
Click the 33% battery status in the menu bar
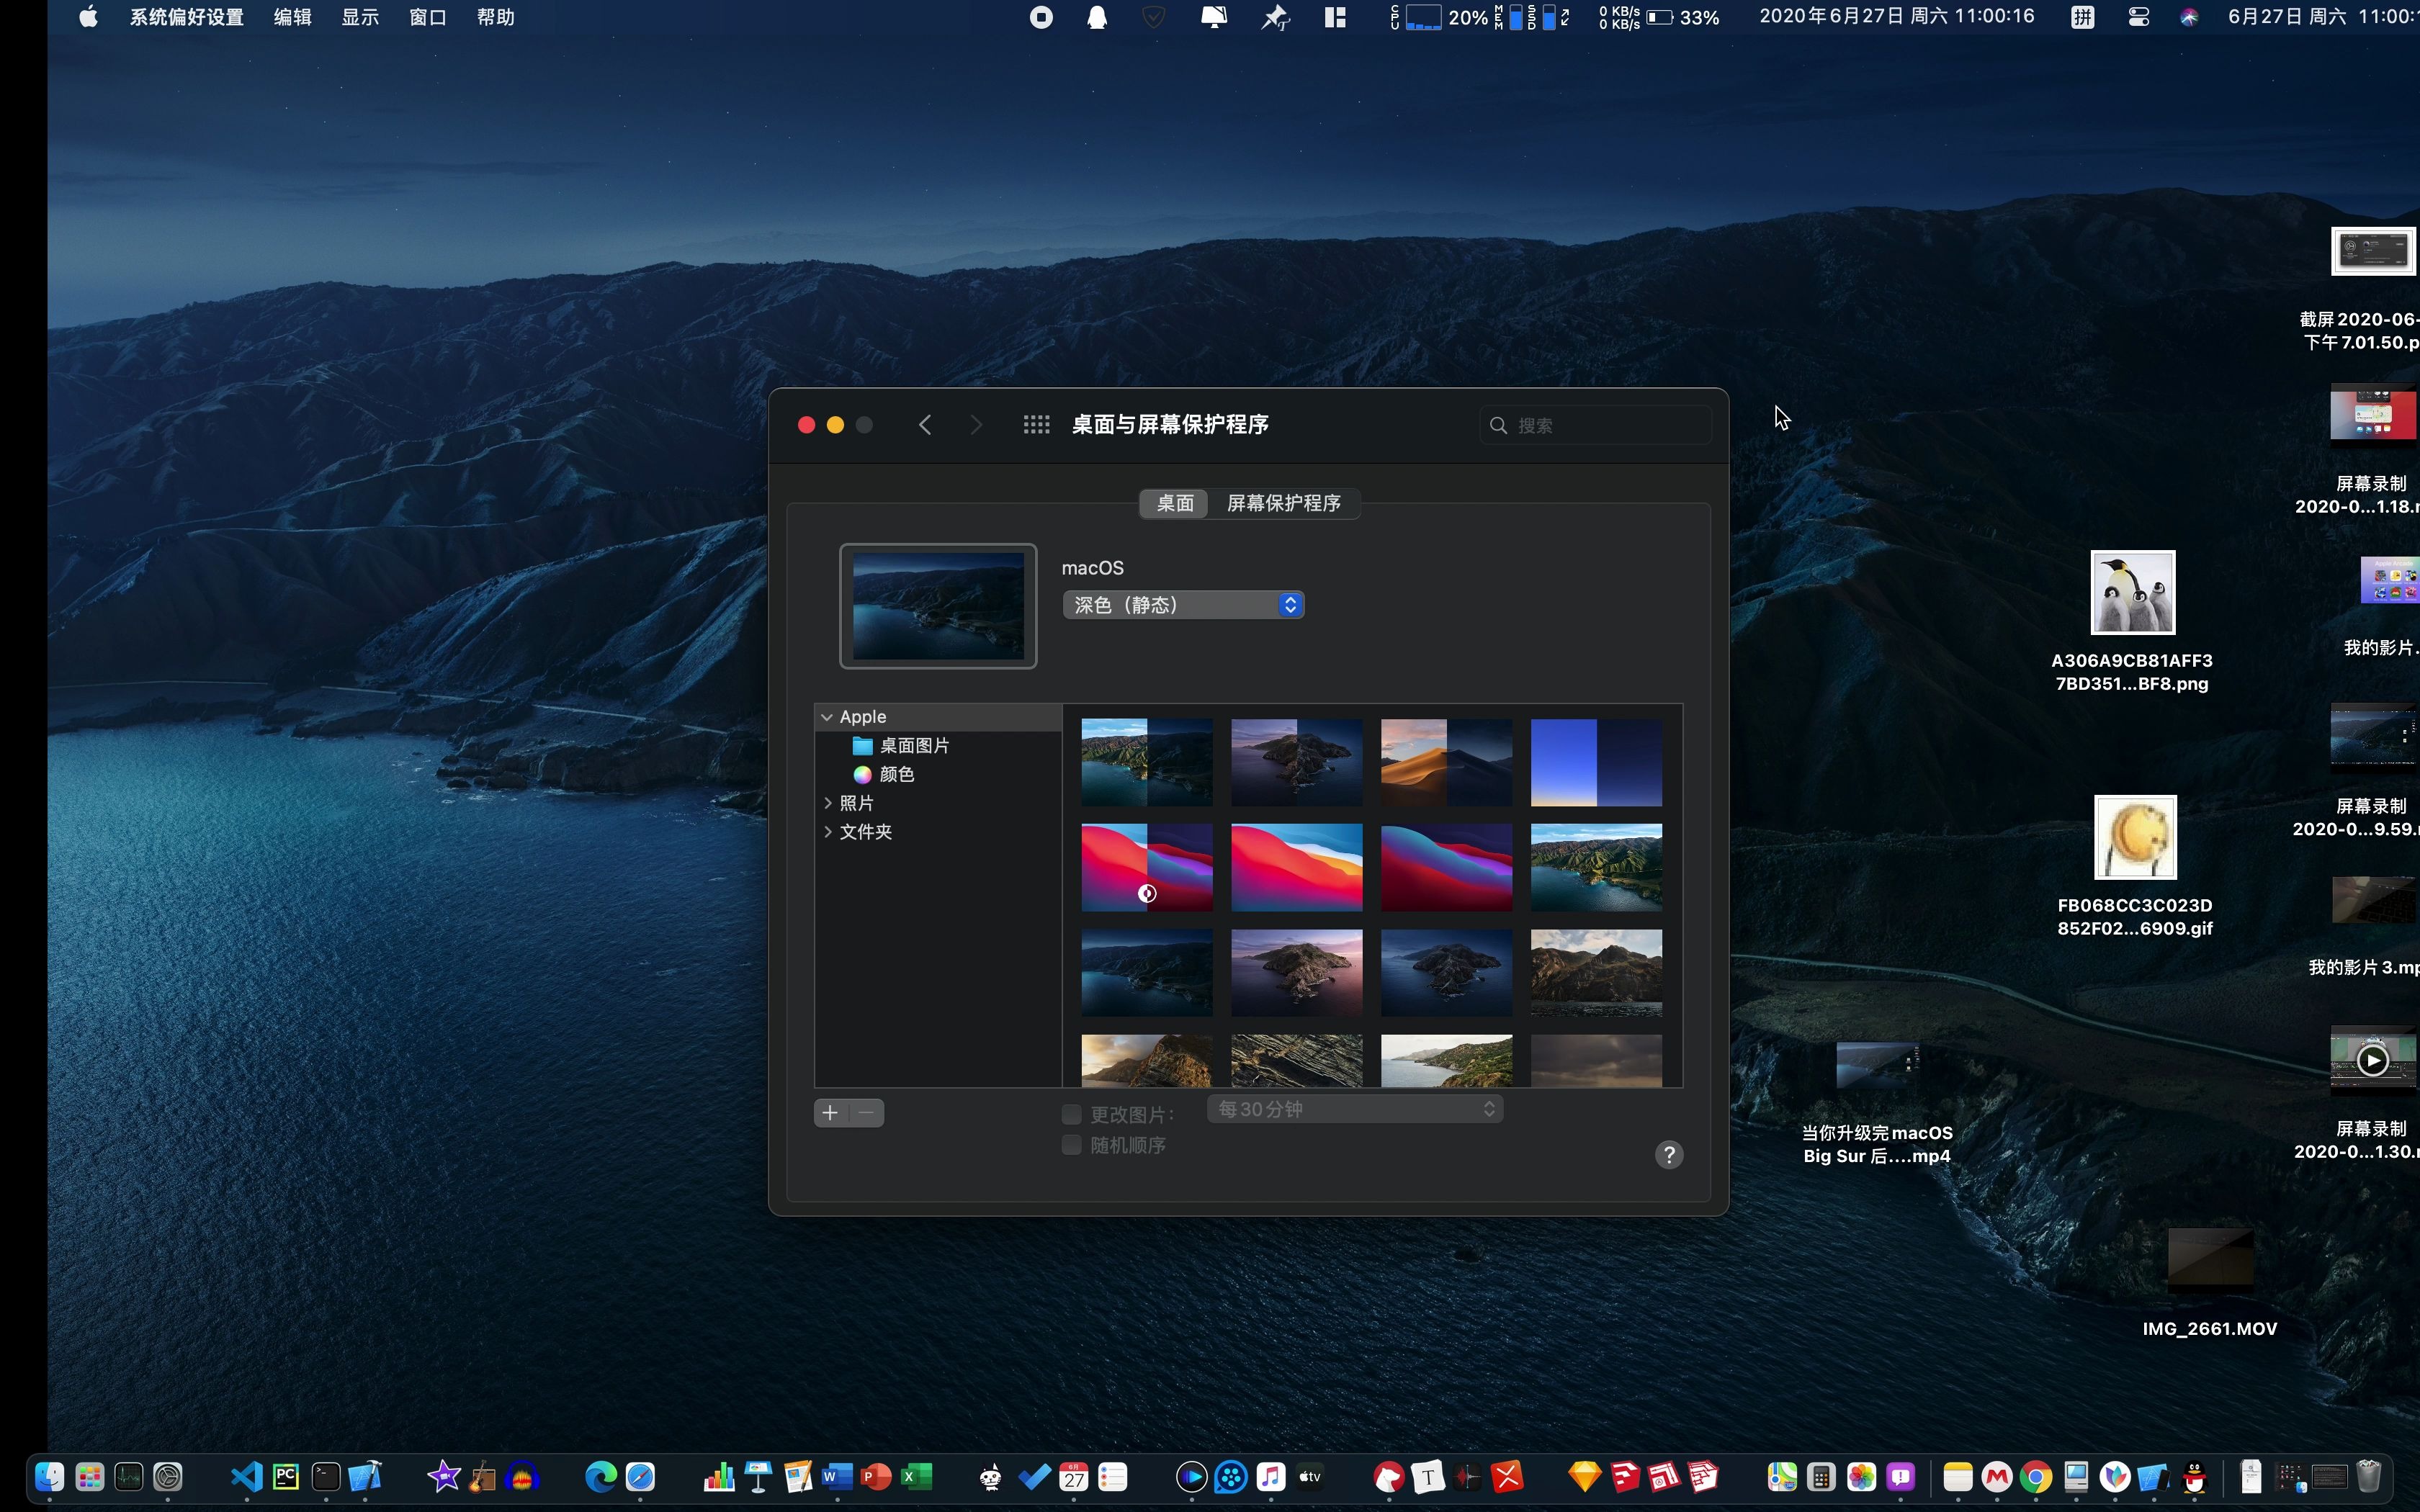coord(1683,17)
